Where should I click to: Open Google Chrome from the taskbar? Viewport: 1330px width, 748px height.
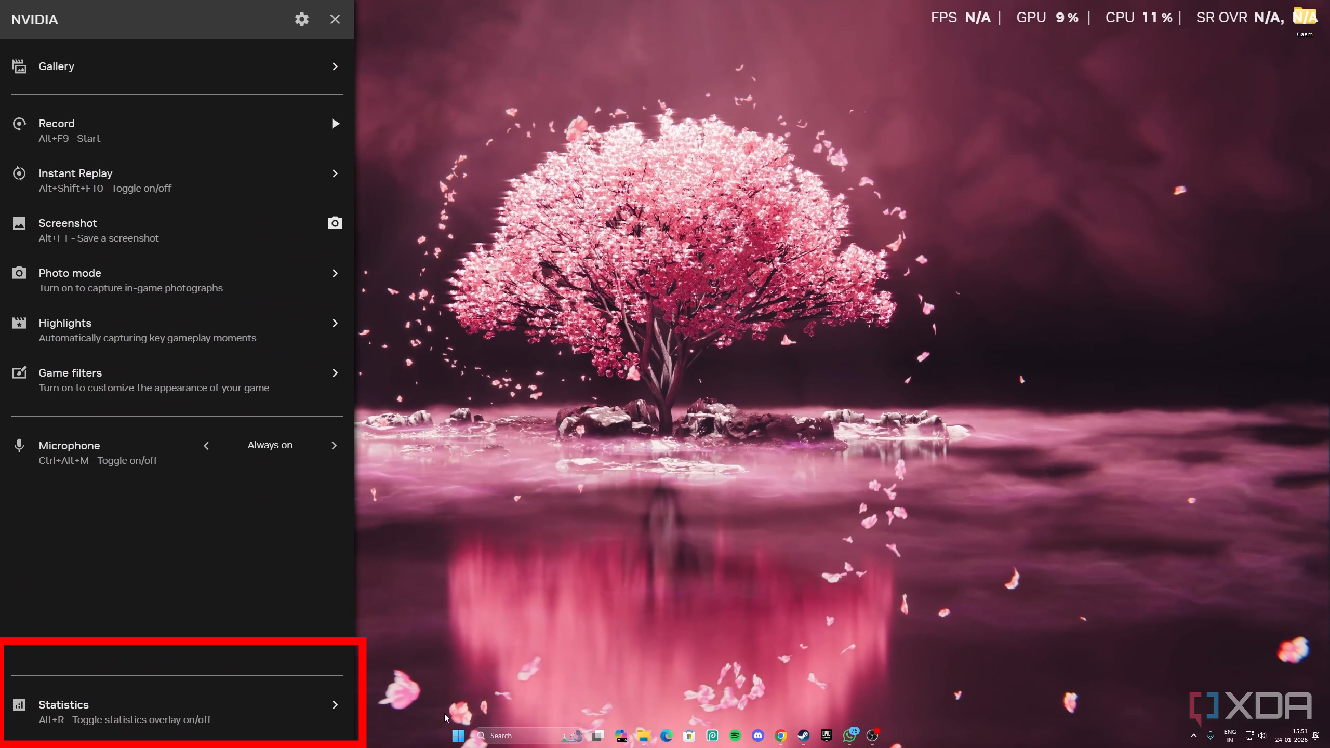click(x=781, y=736)
